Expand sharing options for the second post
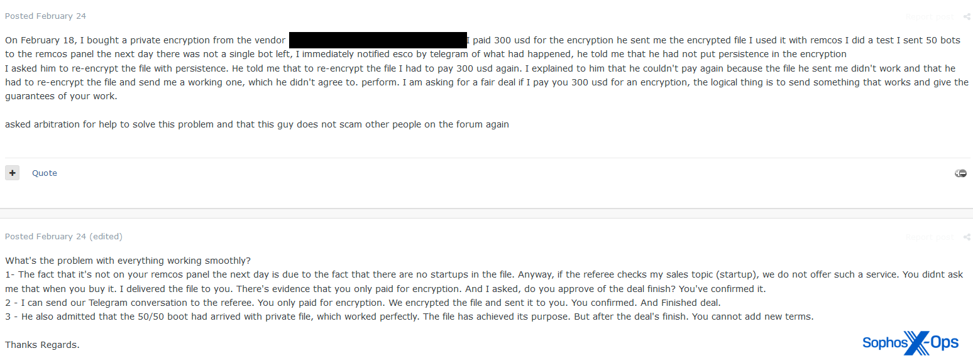The height and width of the screenshot is (363, 973). [967, 237]
